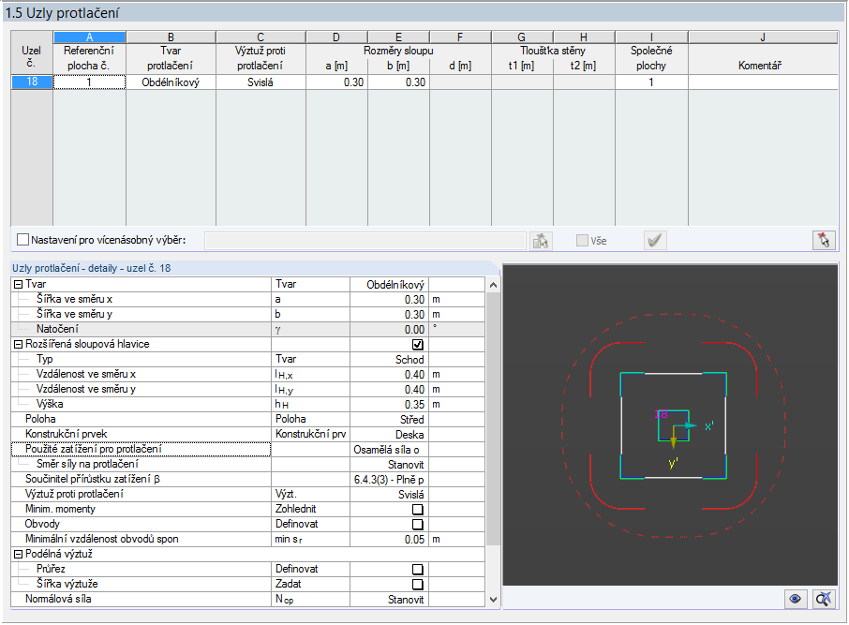Screen dimensions: 849x625
Task: Toggle the Vše checkbox
Action: point(582,241)
